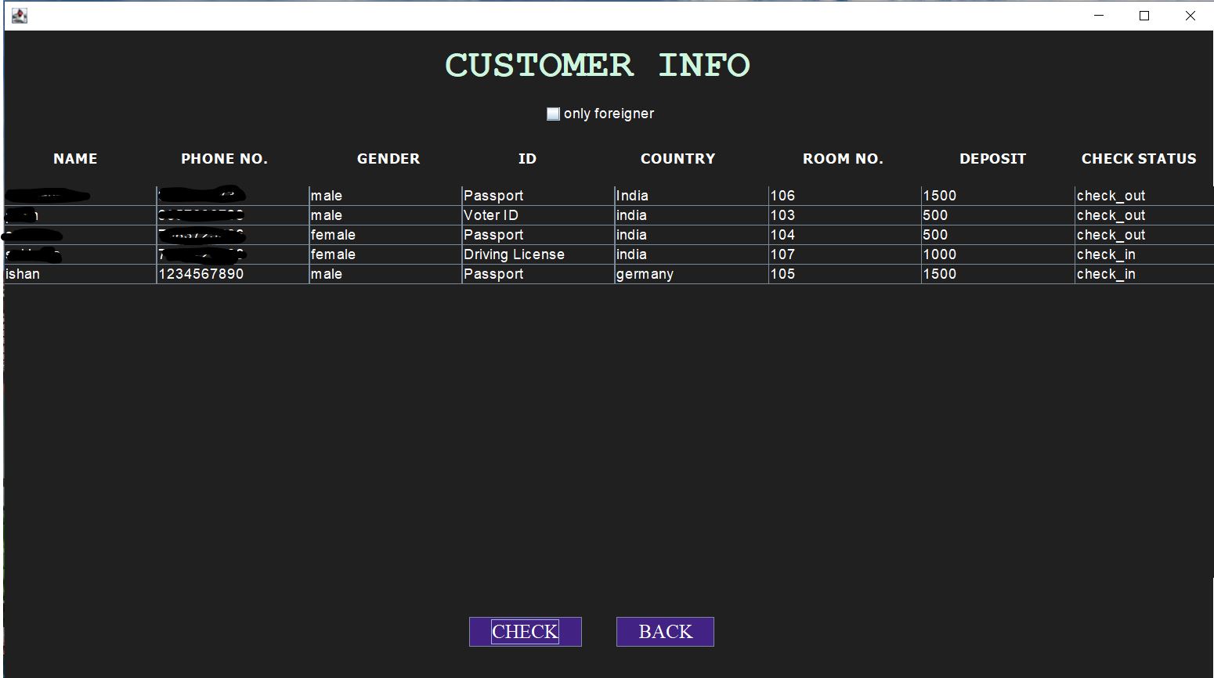Image resolution: width=1214 pixels, height=678 pixels.
Task: Select room number 106 cell
Action: coord(844,196)
